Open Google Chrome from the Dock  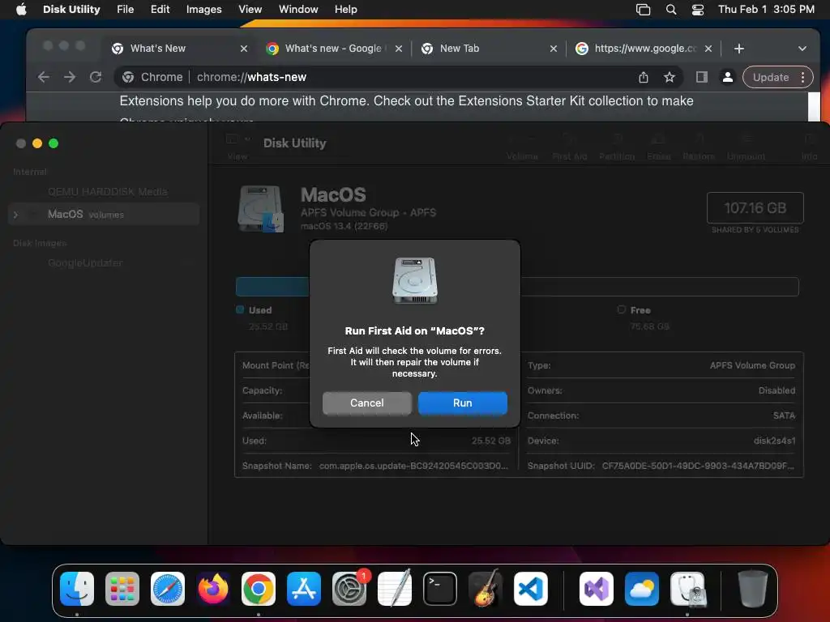259,589
